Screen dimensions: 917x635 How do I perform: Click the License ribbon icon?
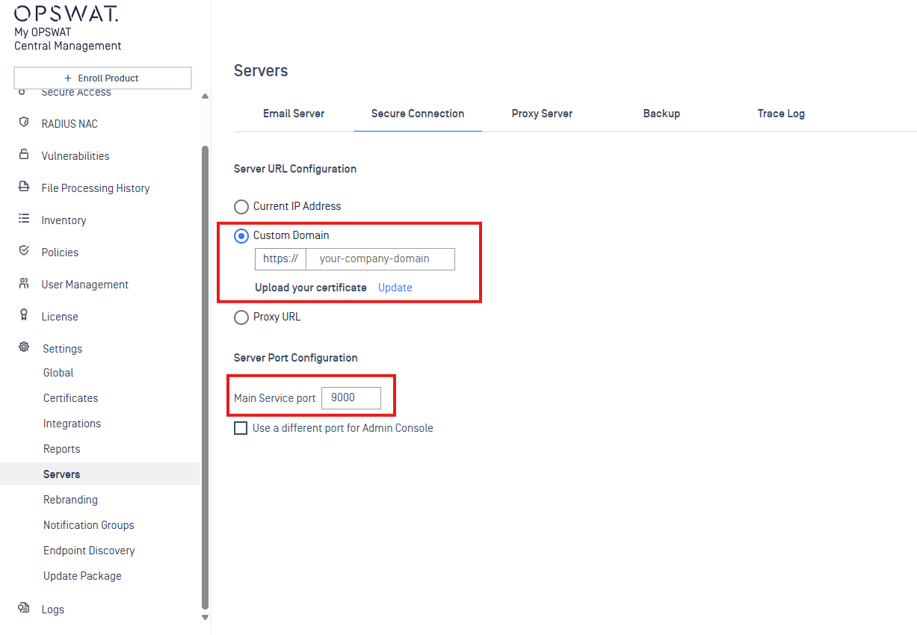[24, 315]
